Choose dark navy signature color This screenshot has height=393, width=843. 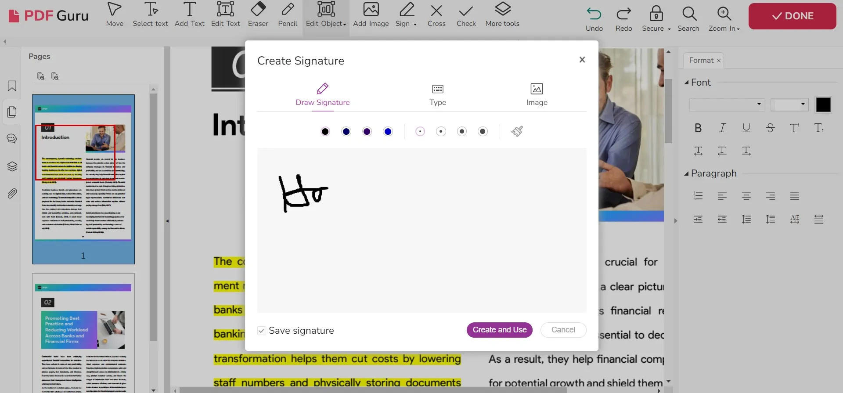pos(346,131)
